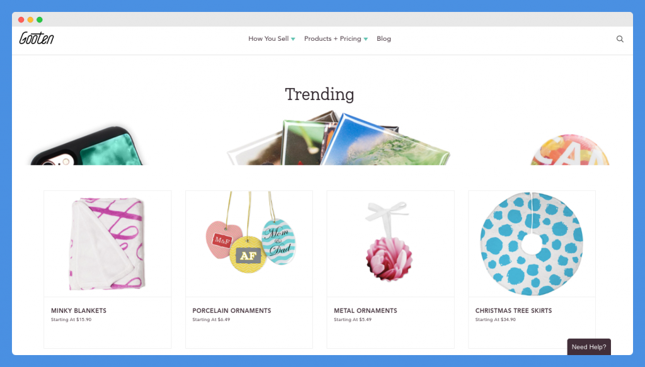Select the round button trending image

click(569, 150)
